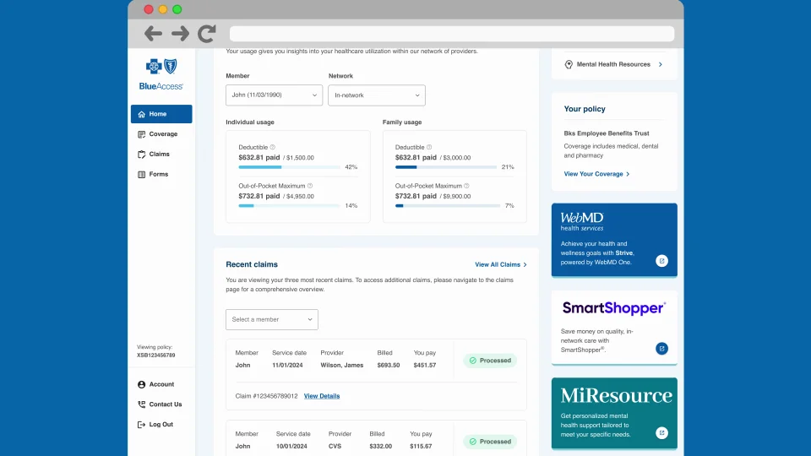Click the $451.57 You pay amount
The width and height of the screenshot is (811, 456).
pyautogui.click(x=425, y=365)
